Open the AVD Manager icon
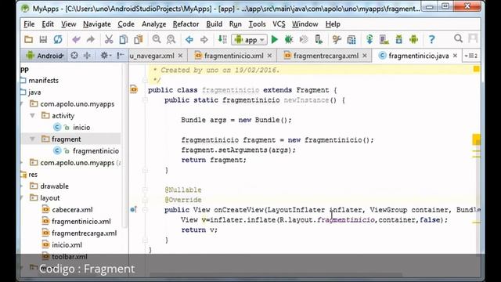This screenshot has height=282, width=501. click(x=384, y=39)
